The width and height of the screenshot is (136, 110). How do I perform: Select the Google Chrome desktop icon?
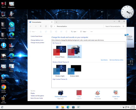pyautogui.click(x=4, y=89)
